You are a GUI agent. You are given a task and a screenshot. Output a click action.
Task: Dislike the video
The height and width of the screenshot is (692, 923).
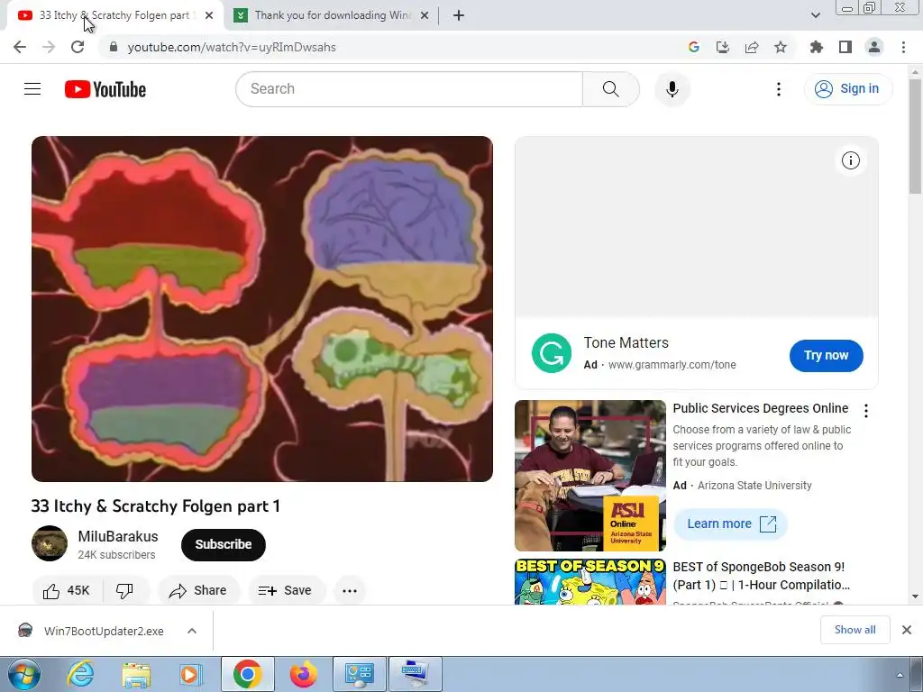(124, 590)
